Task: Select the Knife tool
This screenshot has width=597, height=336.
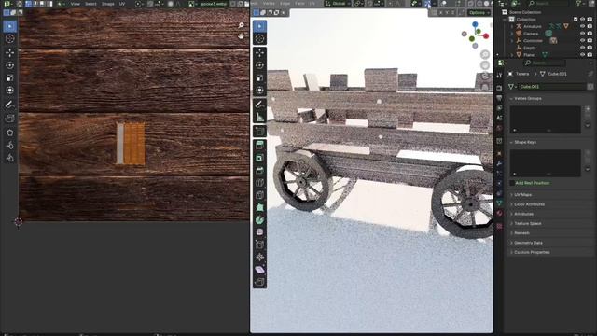Action: [259, 195]
